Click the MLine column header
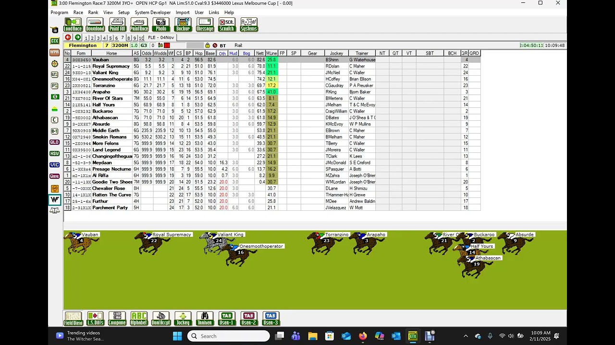This screenshot has width=615, height=345. coord(271,53)
